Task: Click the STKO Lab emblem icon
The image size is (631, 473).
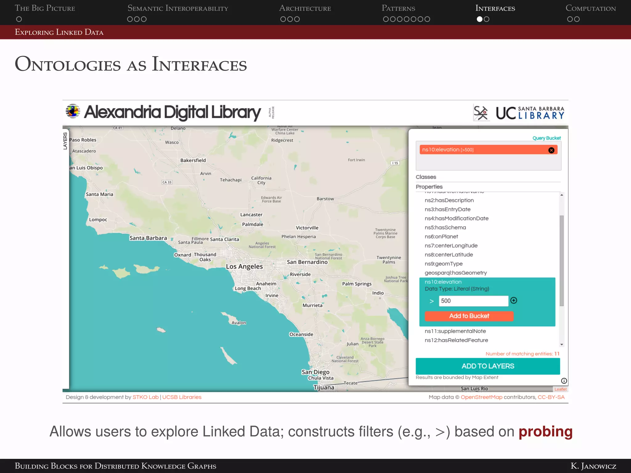Action: click(481, 113)
